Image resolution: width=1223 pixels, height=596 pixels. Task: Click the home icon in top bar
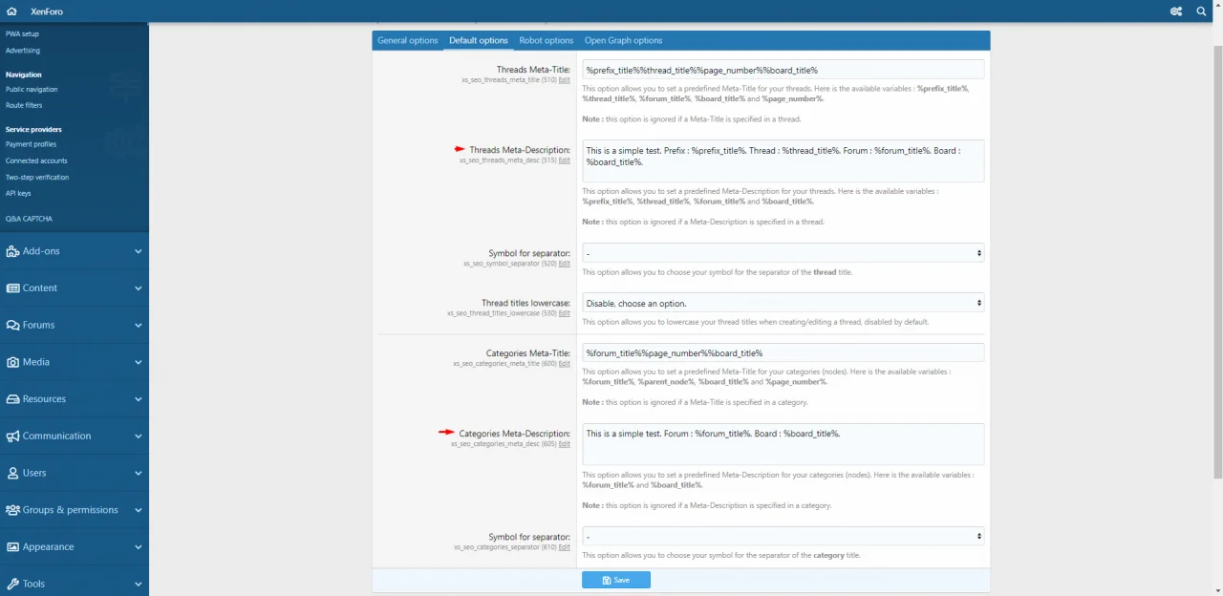point(12,11)
